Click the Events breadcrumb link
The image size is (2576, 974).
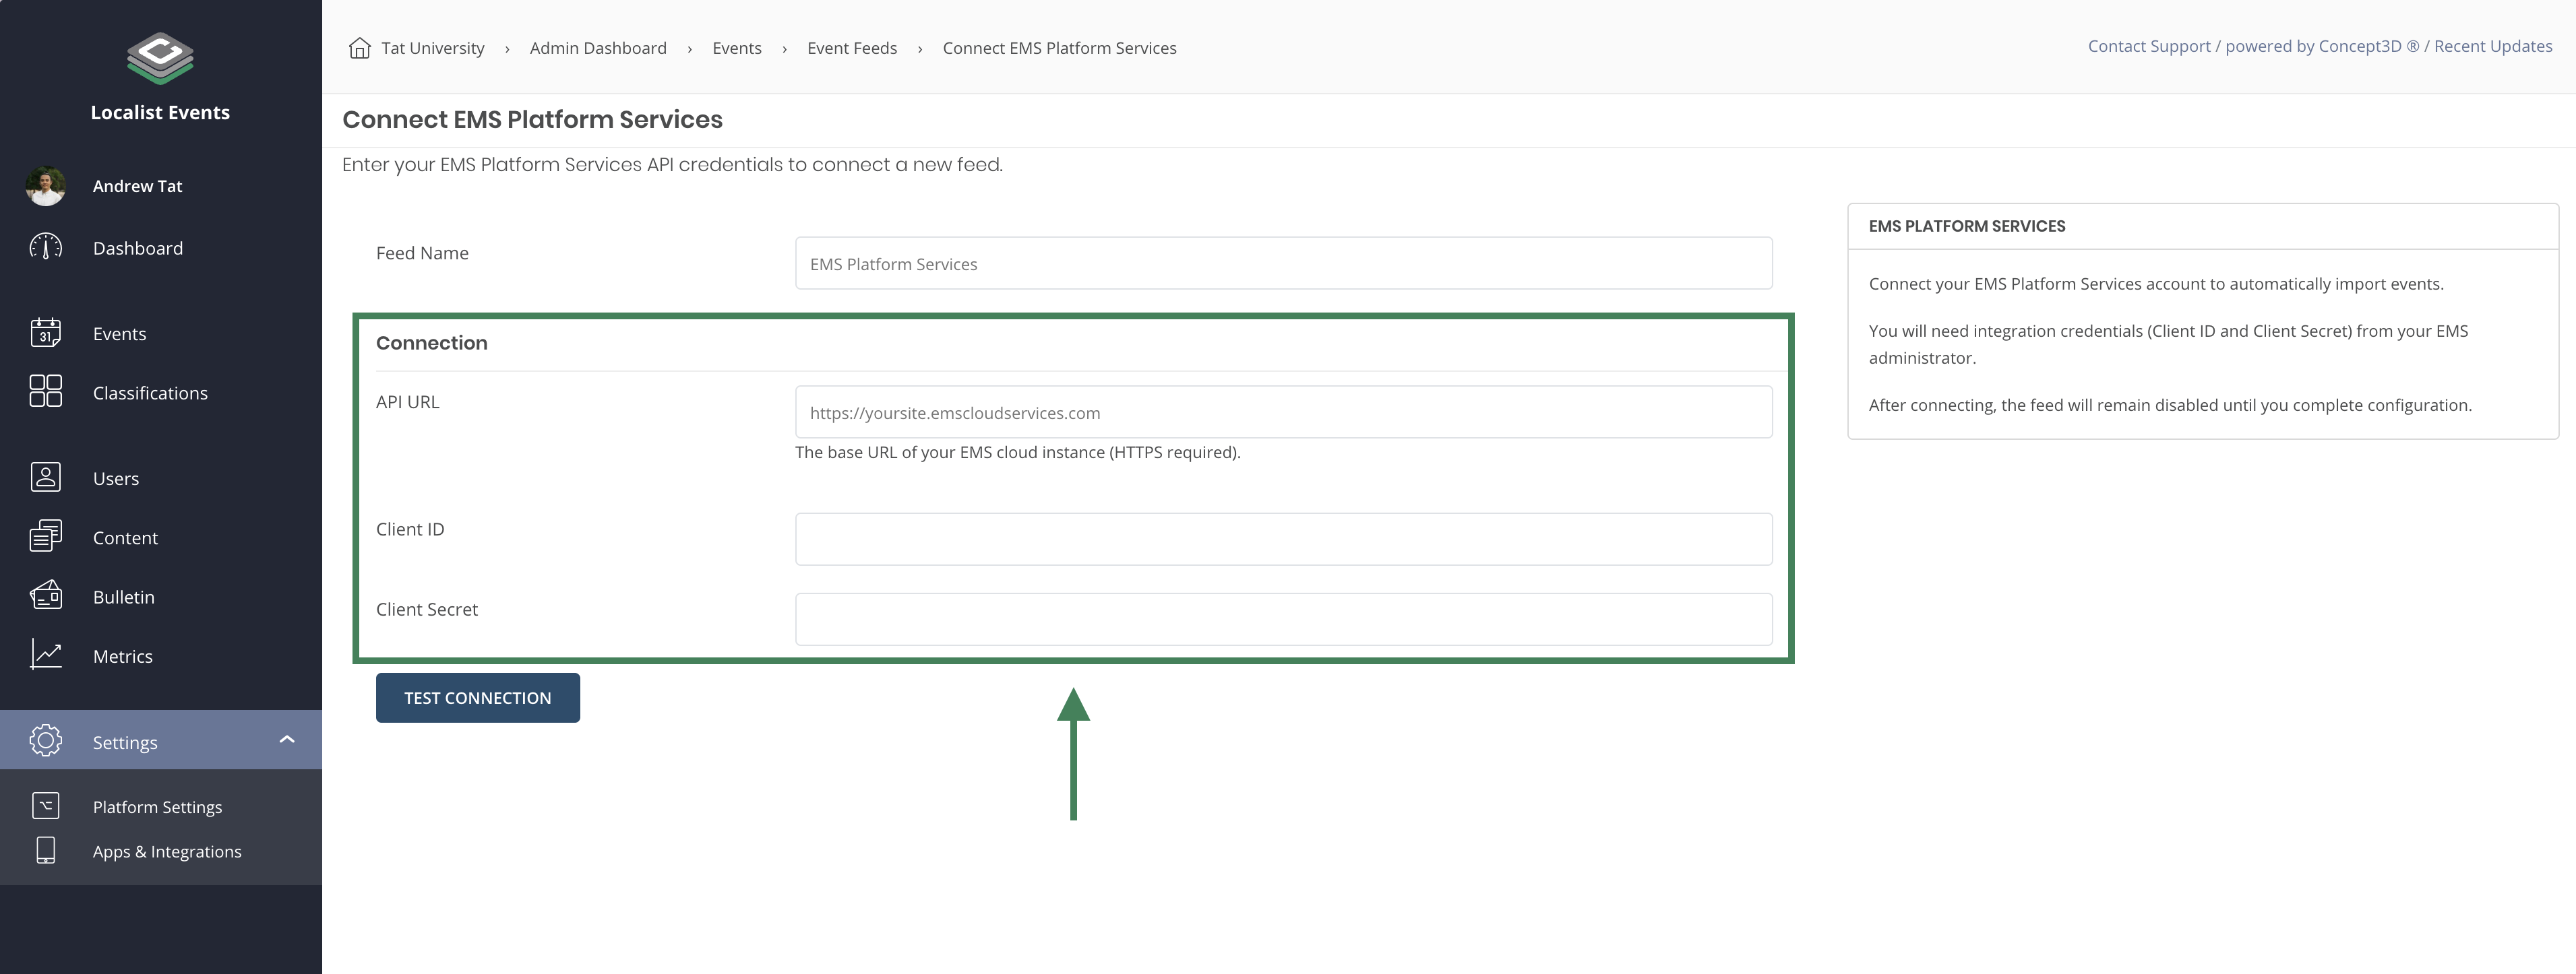pyautogui.click(x=737, y=48)
